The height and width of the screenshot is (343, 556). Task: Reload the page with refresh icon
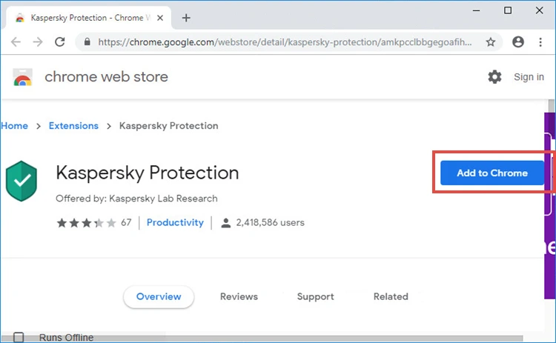tap(60, 42)
